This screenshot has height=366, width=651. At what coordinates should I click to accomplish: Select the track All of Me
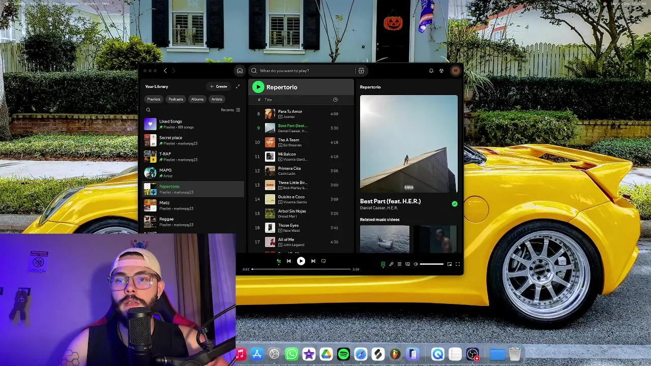301,242
